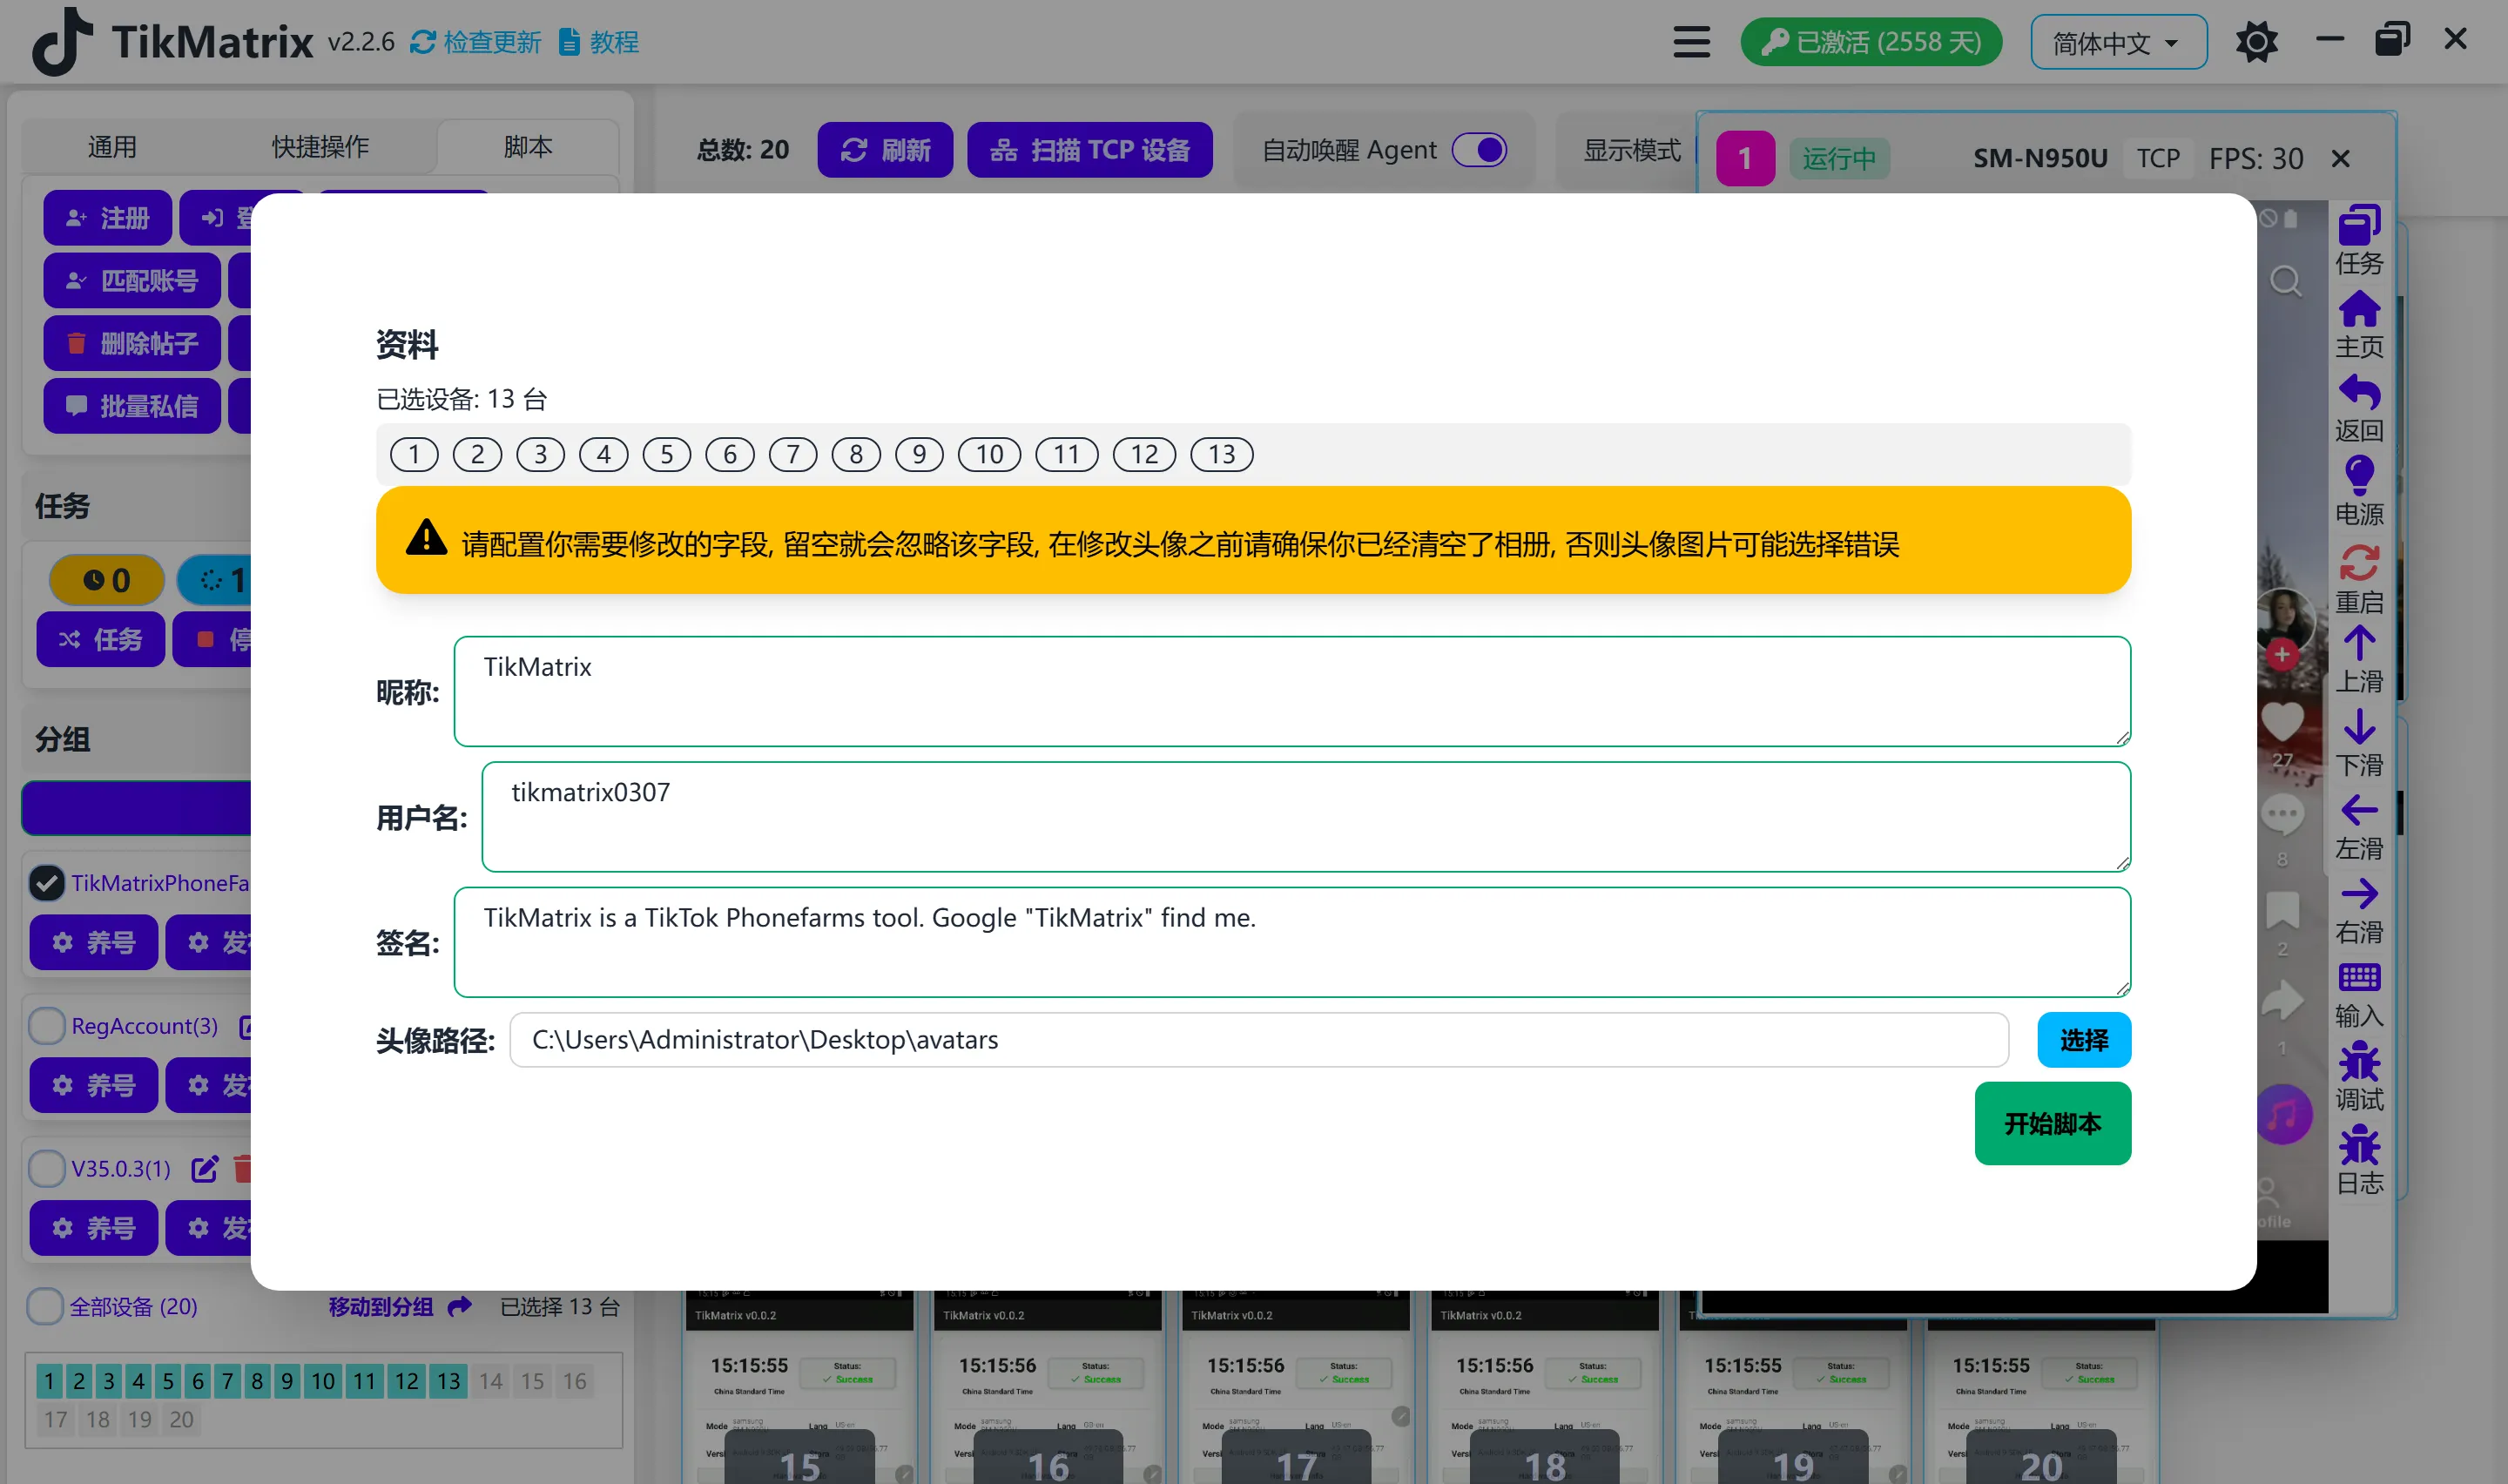This screenshot has height=1484, width=2508.
Task: Switch to the 通用 tab
Action: 112,147
